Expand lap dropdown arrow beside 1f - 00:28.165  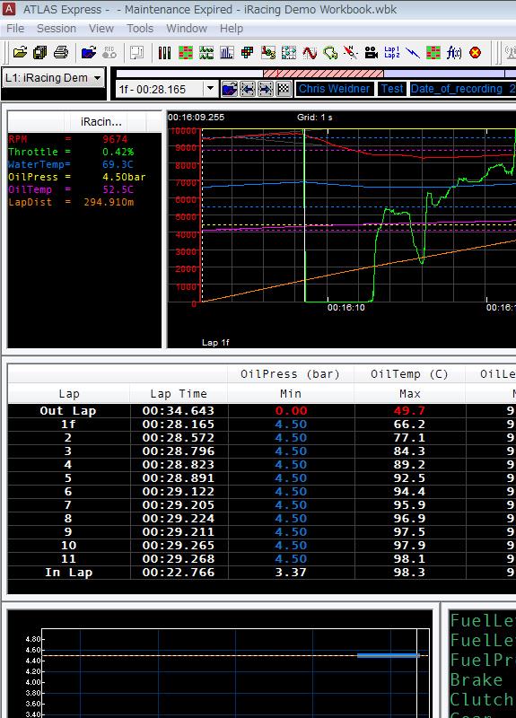pos(210,88)
